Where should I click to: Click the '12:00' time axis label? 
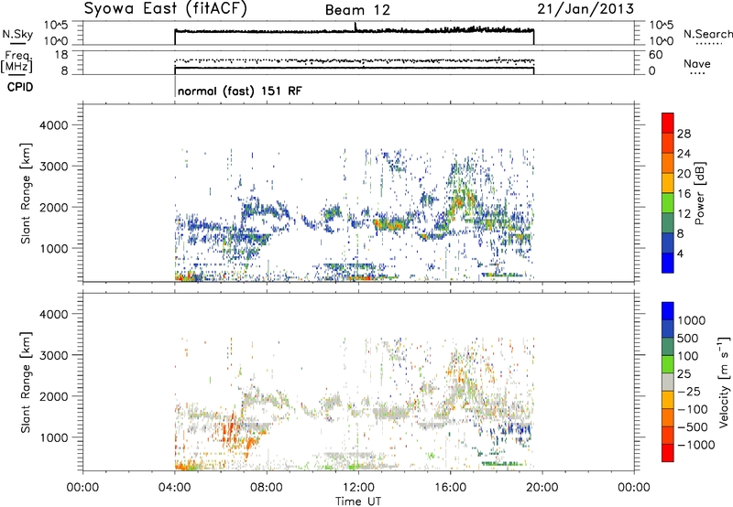[x=358, y=488]
